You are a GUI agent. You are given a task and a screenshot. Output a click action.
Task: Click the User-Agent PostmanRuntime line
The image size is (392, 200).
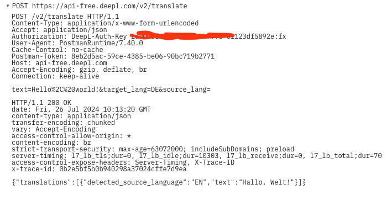tap(77, 43)
